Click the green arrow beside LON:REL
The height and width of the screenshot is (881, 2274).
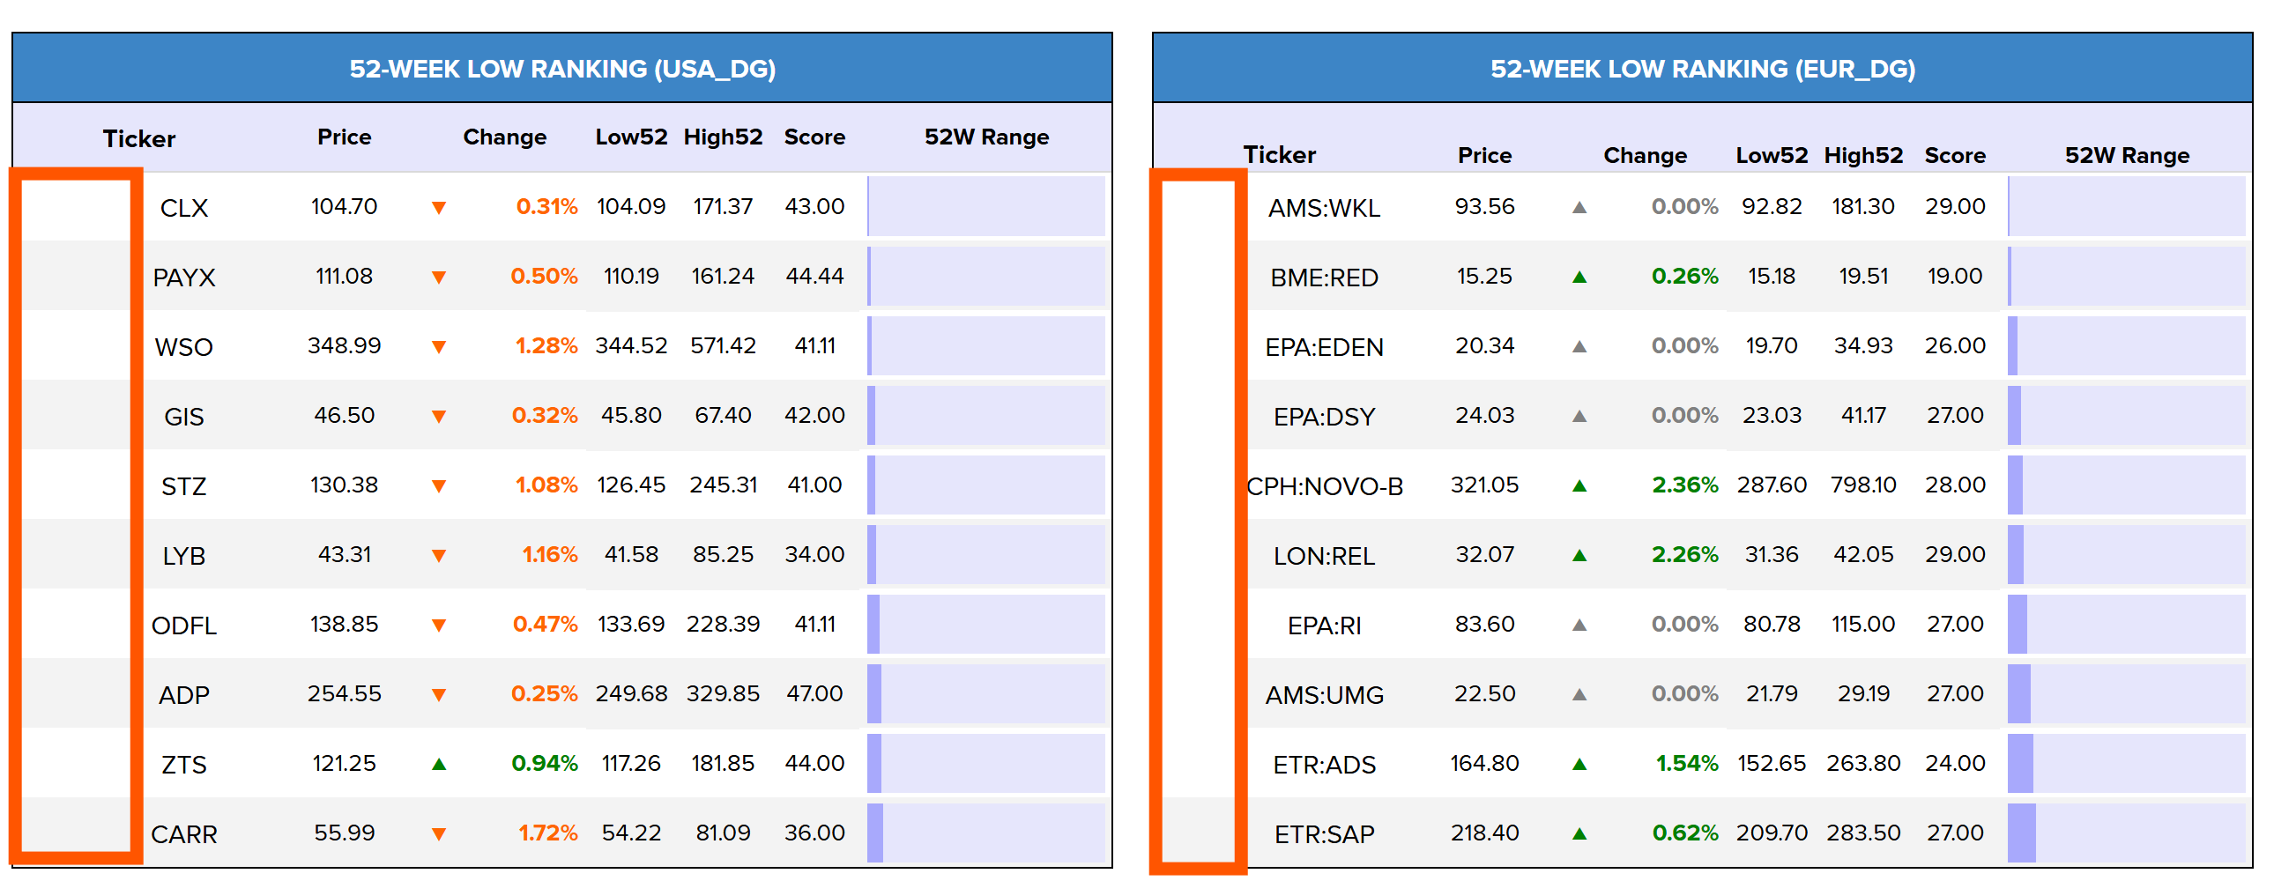pos(1579,555)
